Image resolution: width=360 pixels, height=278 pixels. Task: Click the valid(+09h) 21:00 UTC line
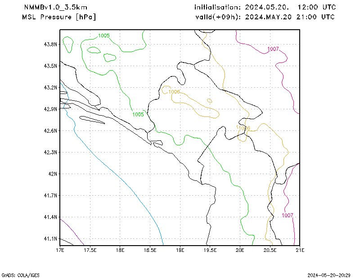pos(265,17)
